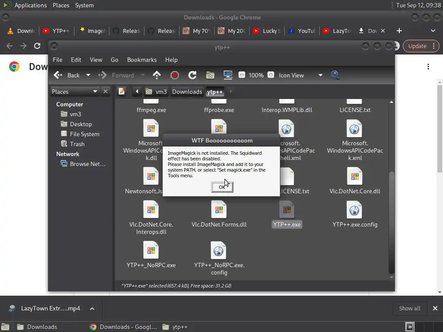Expand options for LazyTown mp4 download
The height and width of the screenshot is (332, 443).
(x=92, y=309)
